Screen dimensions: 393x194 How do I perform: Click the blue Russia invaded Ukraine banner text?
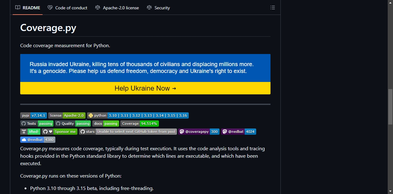(142, 68)
